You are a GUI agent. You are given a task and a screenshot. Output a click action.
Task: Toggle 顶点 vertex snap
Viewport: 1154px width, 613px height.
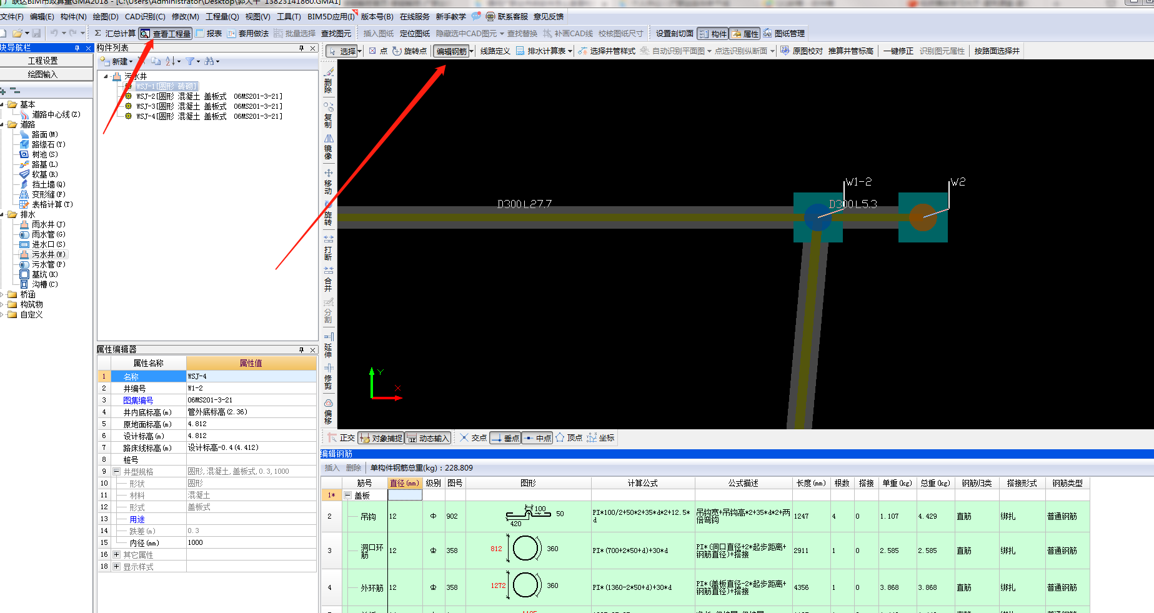click(569, 438)
